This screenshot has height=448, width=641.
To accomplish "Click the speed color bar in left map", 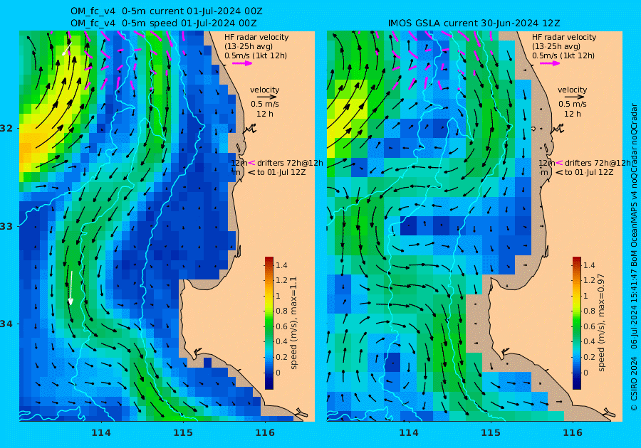I will [x=269, y=323].
